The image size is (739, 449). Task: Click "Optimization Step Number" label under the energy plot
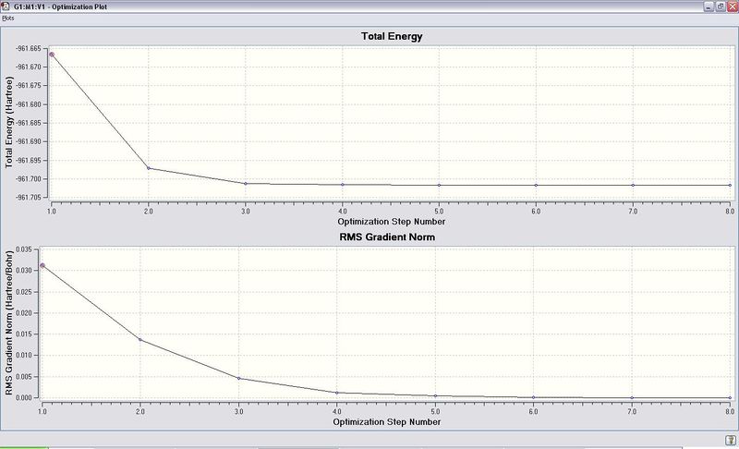click(391, 222)
